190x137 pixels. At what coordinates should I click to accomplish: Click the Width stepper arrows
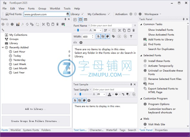pos(93,36)
